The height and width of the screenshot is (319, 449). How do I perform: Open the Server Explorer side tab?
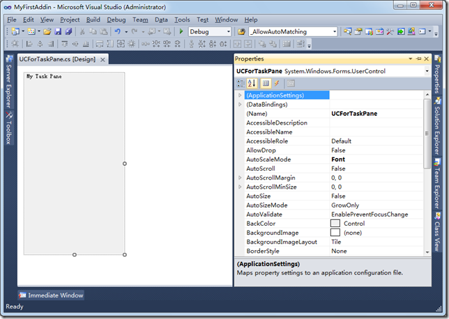(9, 81)
